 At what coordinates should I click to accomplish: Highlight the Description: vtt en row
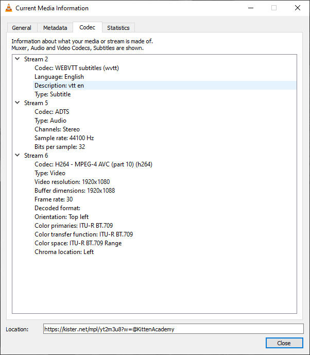(x=59, y=86)
